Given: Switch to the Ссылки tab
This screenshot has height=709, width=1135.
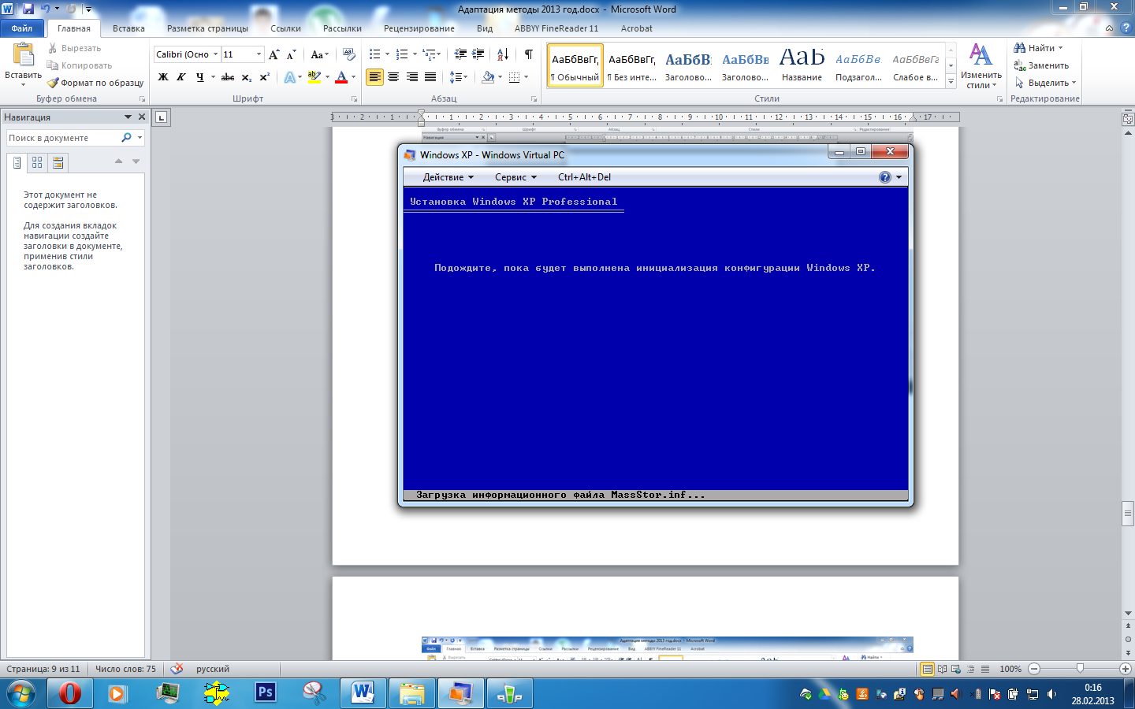Looking at the screenshot, I should coord(285,28).
